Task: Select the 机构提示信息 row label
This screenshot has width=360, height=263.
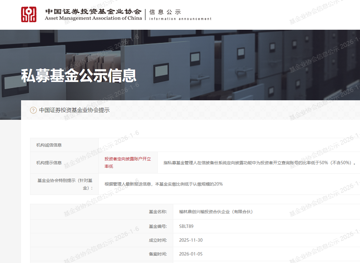Action: [49, 163]
